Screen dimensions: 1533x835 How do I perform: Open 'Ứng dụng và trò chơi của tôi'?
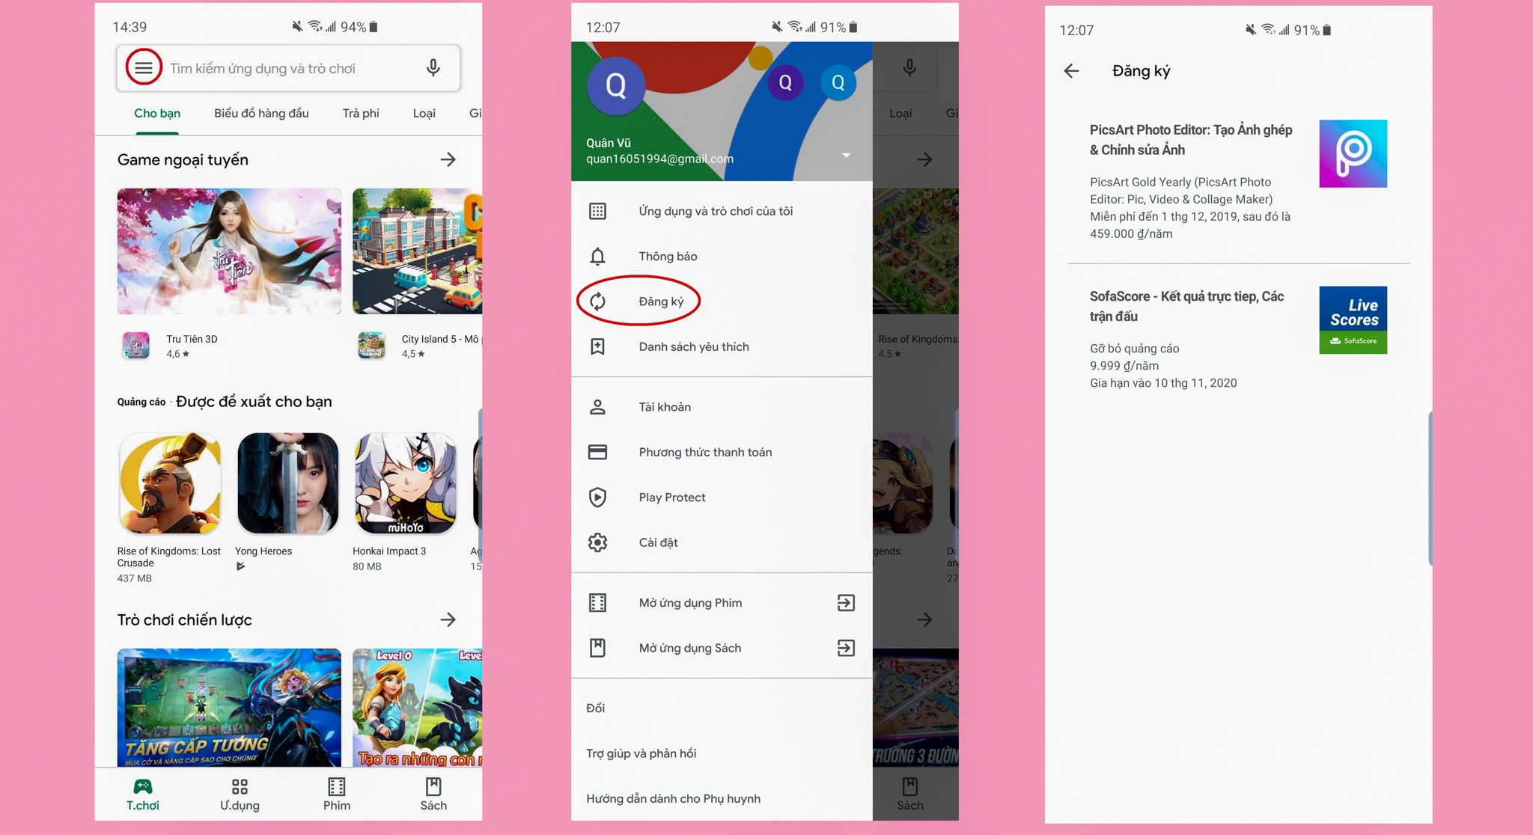pos(722,211)
